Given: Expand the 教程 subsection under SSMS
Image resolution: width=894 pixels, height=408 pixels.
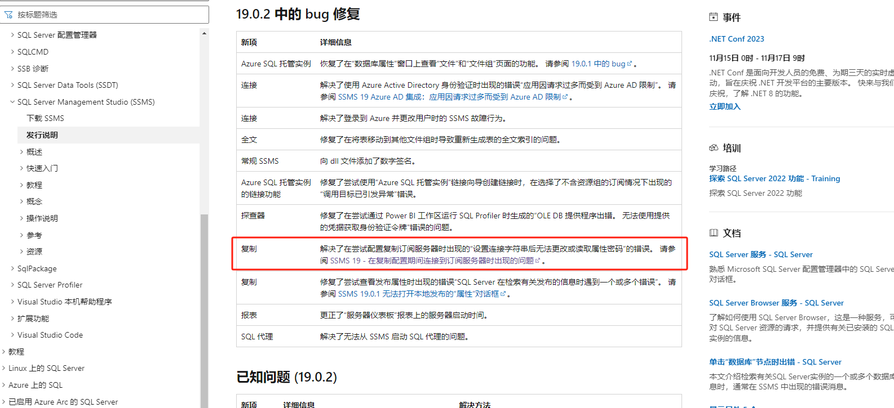Looking at the screenshot, I should (21, 185).
